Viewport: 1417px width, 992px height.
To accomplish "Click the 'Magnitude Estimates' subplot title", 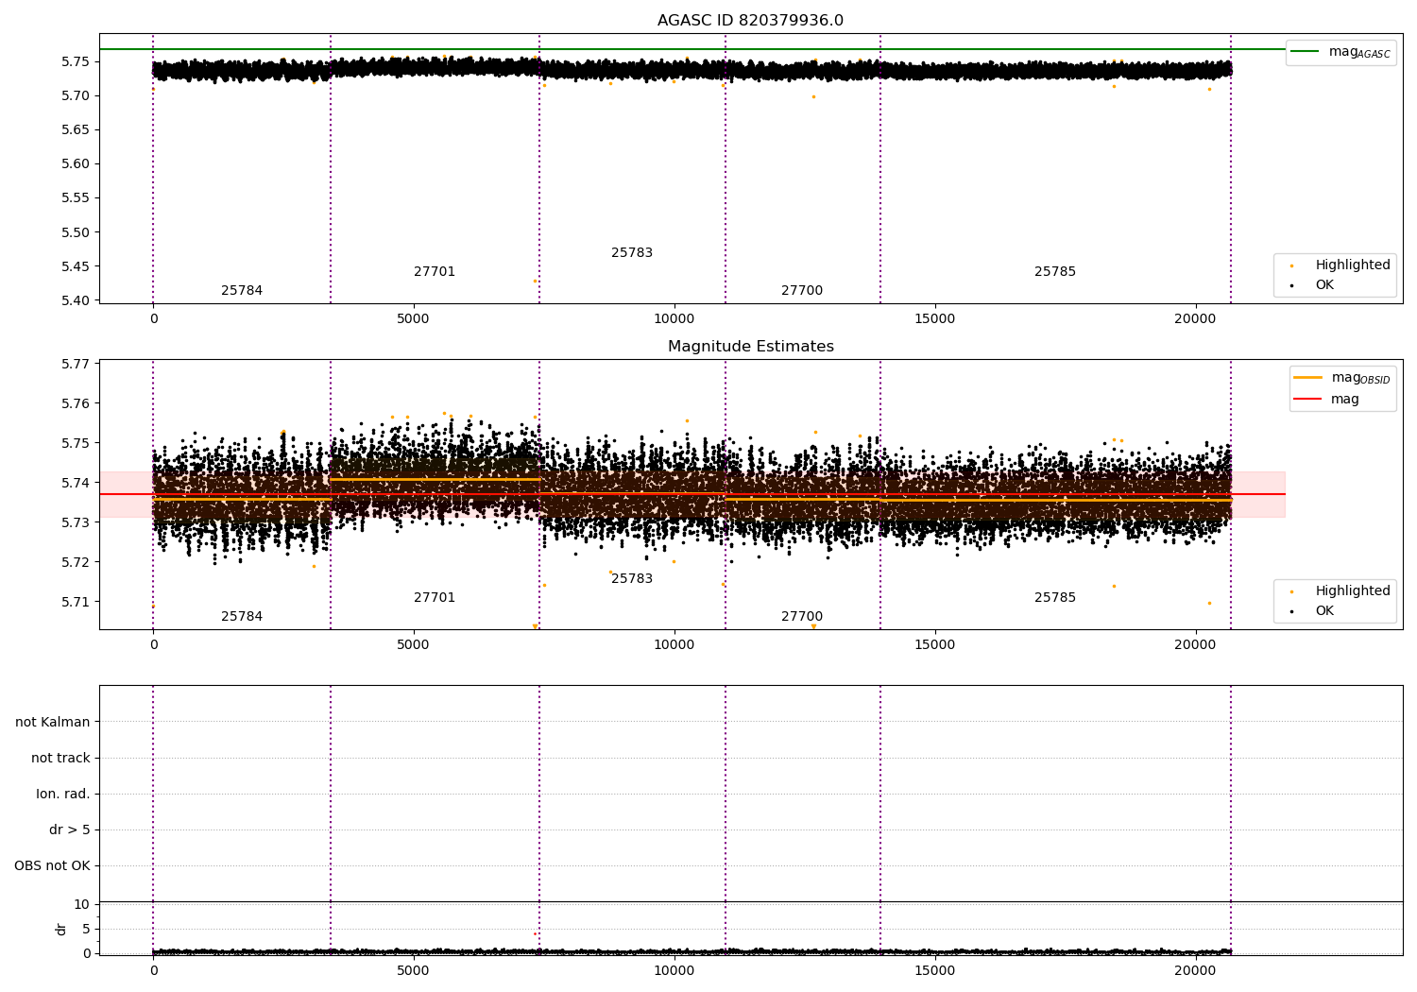I will [x=751, y=347].
